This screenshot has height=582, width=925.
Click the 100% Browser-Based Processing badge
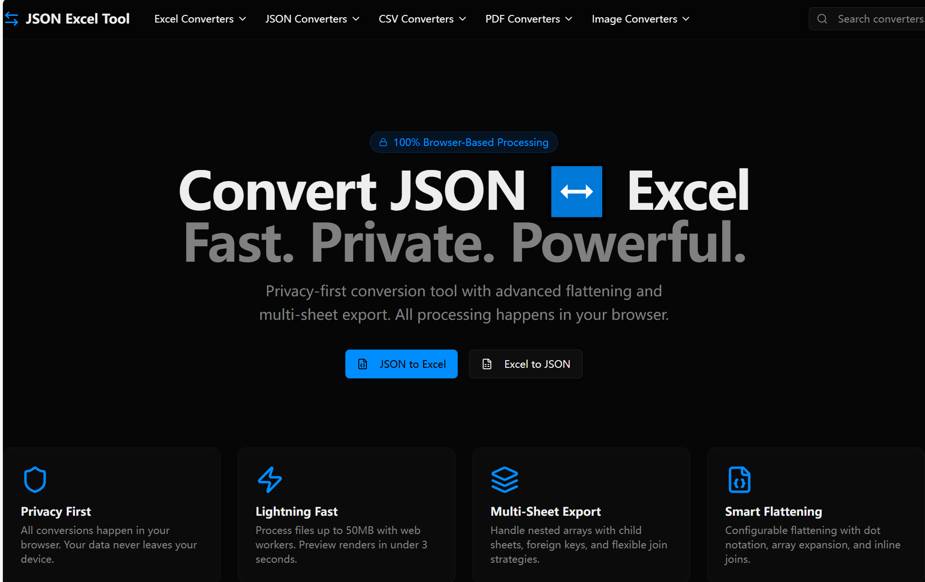click(463, 142)
